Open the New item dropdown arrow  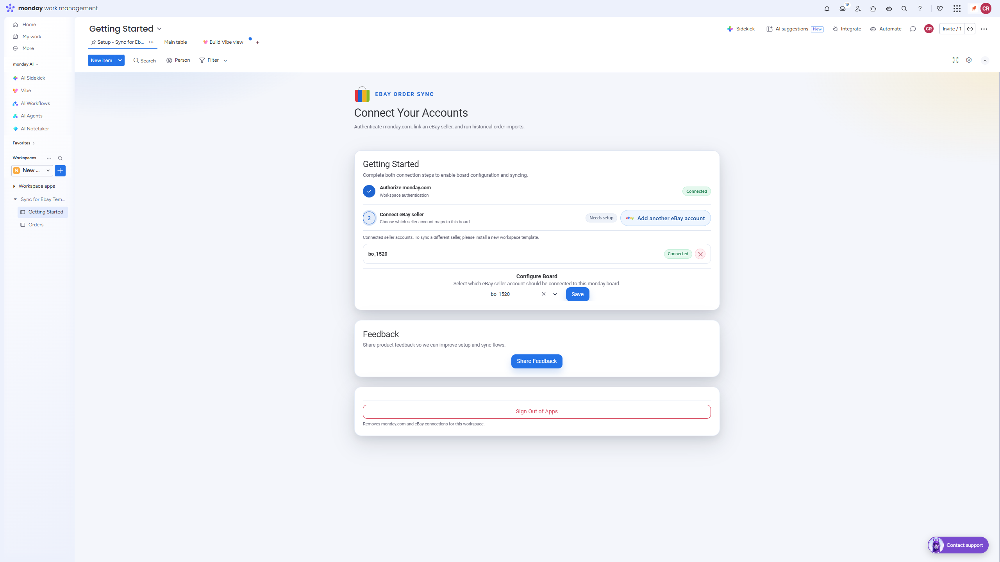coord(120,60)
